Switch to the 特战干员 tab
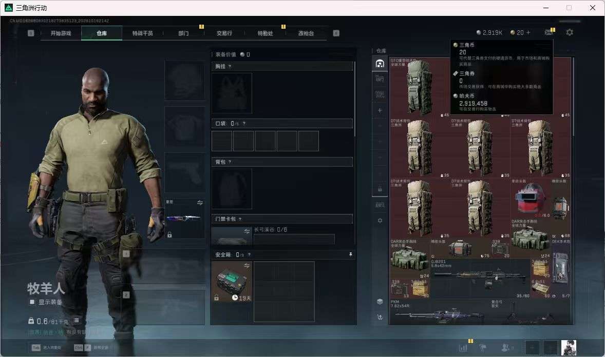Image resolution: width=605 pixels, height=357 pixels. [142, 33]
